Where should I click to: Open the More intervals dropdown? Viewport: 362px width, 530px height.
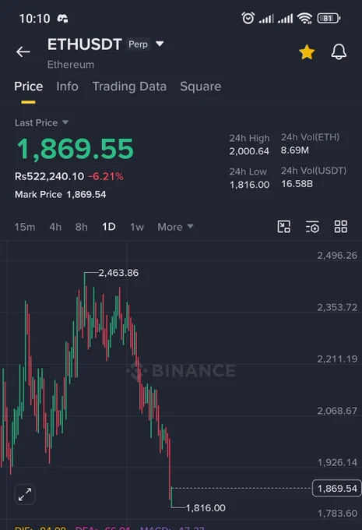[x=175, y=227]
